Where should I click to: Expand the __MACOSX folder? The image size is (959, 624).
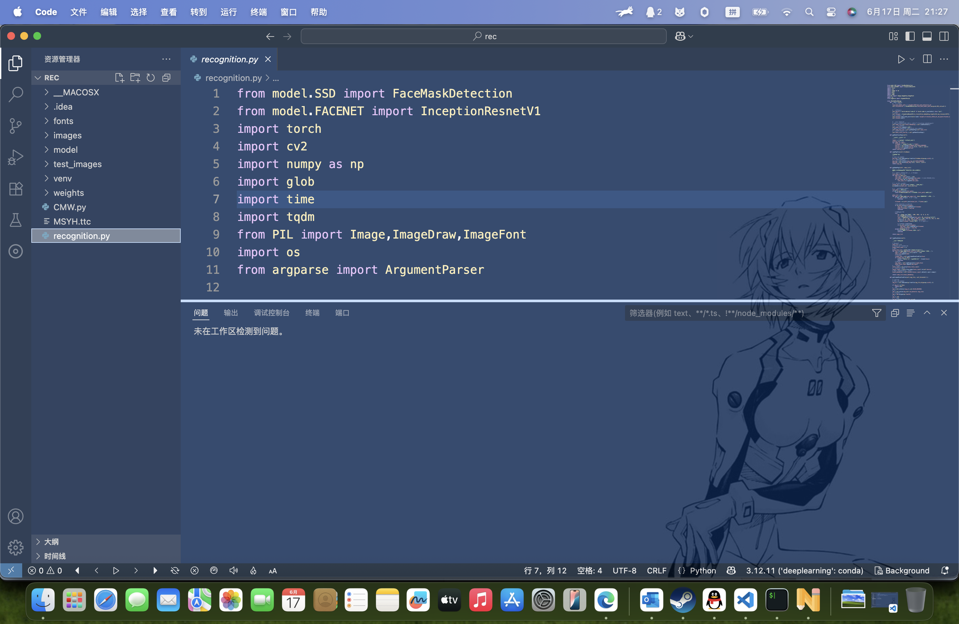pos(106,92)
